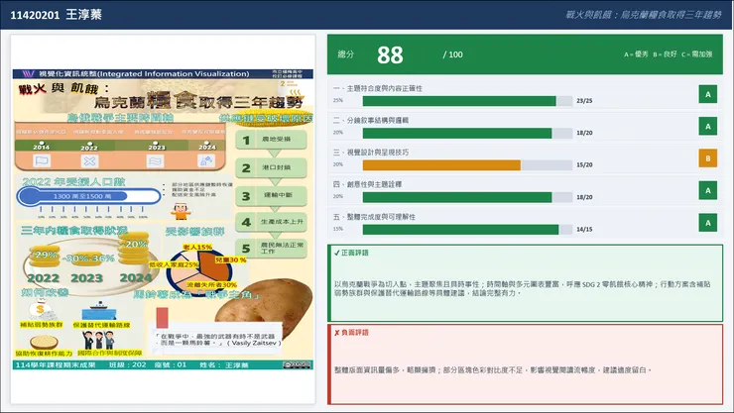Click the score text 18/20 for 分鏡敘事
734x413 pixels.
click(x=584, y=133)
